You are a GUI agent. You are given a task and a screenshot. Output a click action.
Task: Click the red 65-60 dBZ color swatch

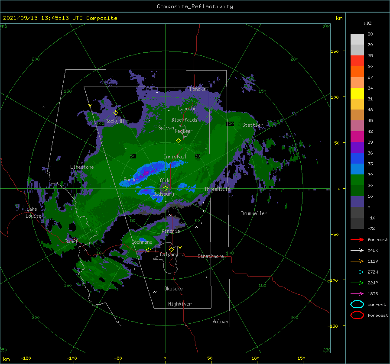point(357,61)
